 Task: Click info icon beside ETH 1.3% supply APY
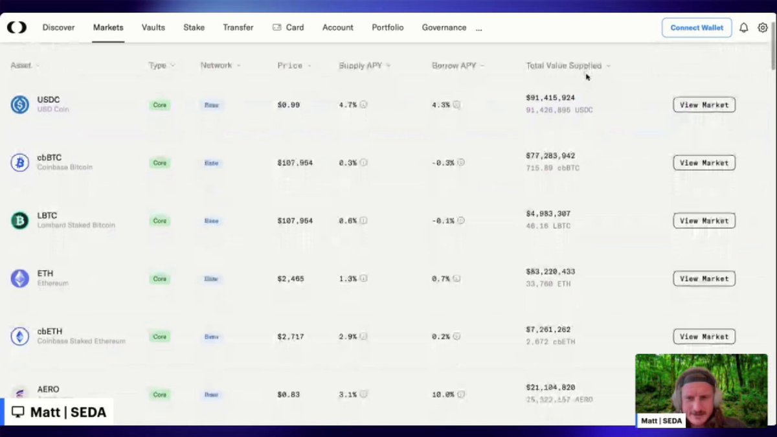(363, 278)
